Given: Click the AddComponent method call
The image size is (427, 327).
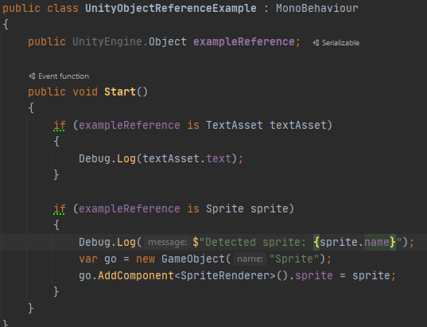Looking at the screenshot, I should tap(136, 275).
